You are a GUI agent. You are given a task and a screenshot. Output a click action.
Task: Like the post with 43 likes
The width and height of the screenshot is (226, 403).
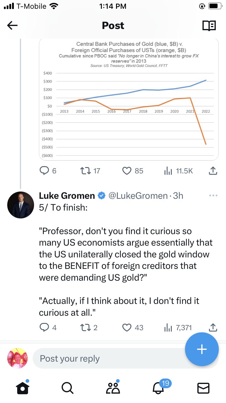coord(127,327)
